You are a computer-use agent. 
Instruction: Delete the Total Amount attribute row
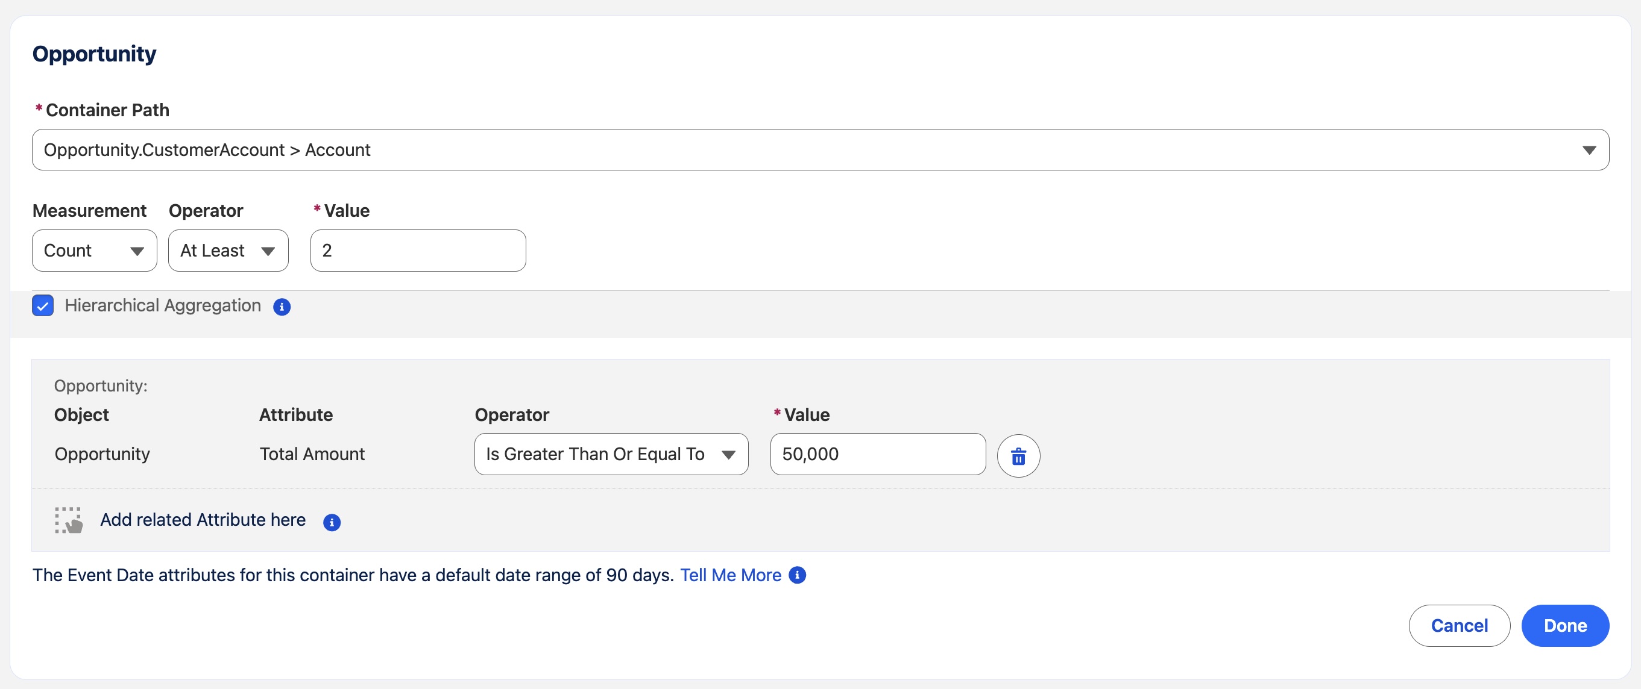[x=1018, y=455]
